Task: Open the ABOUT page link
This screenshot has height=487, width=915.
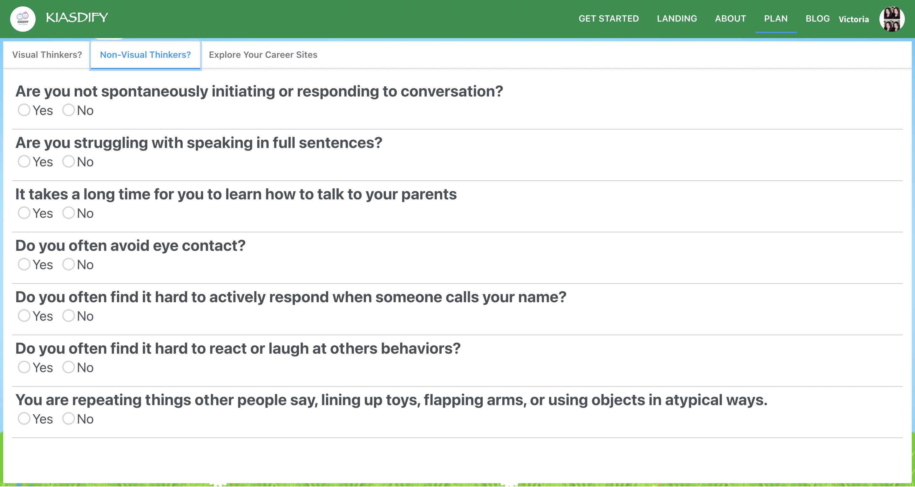Action: click(x=730, y=18)
